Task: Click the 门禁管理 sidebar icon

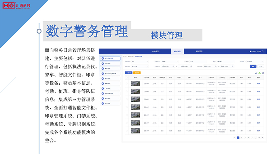Action: [x=102, y=88]
